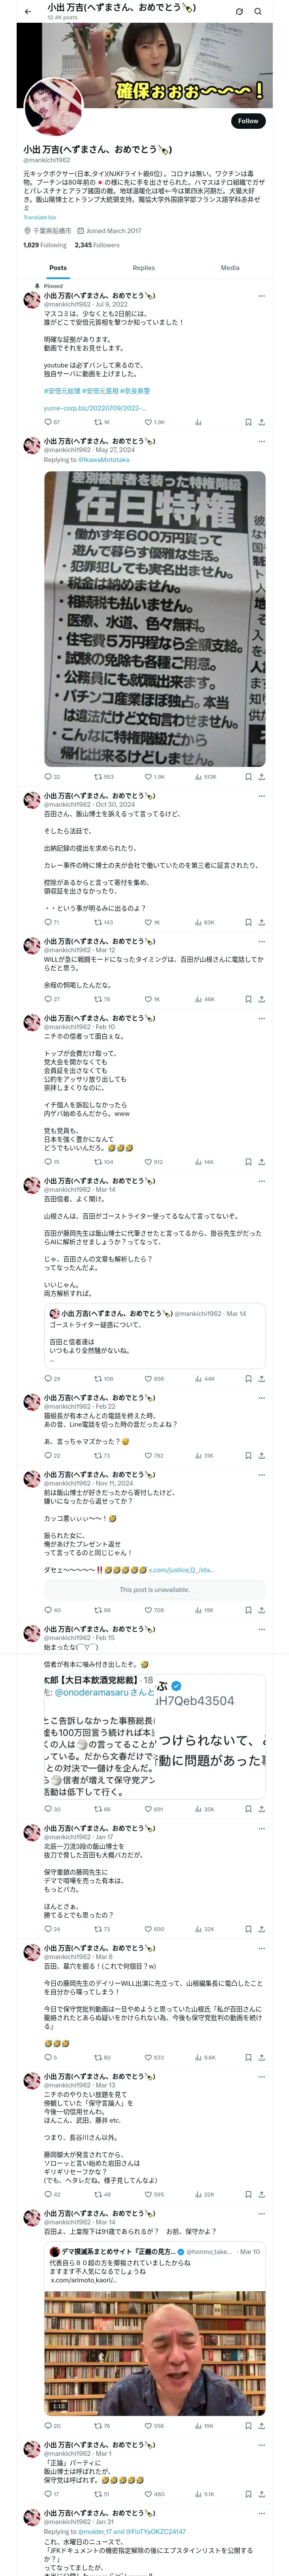Open search from the profile header
289x2576 pixels.
point(257,12)
